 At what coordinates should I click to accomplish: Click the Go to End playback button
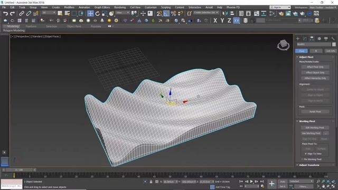[262, 182]
